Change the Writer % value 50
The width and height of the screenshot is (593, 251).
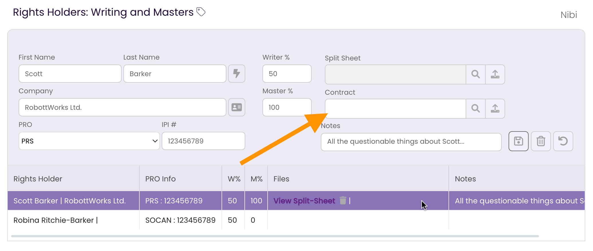pyautogui.click(x=287, y=74)
